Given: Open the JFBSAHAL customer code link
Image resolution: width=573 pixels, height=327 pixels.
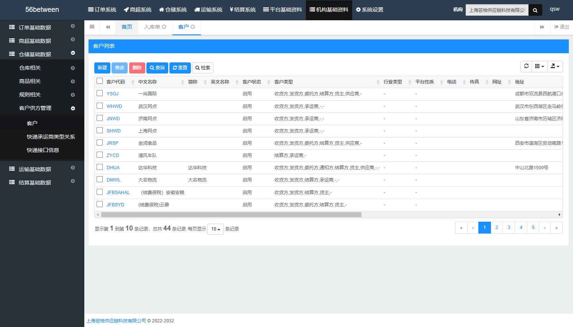Looking at the screenshot, I should (x=118, y=193).
